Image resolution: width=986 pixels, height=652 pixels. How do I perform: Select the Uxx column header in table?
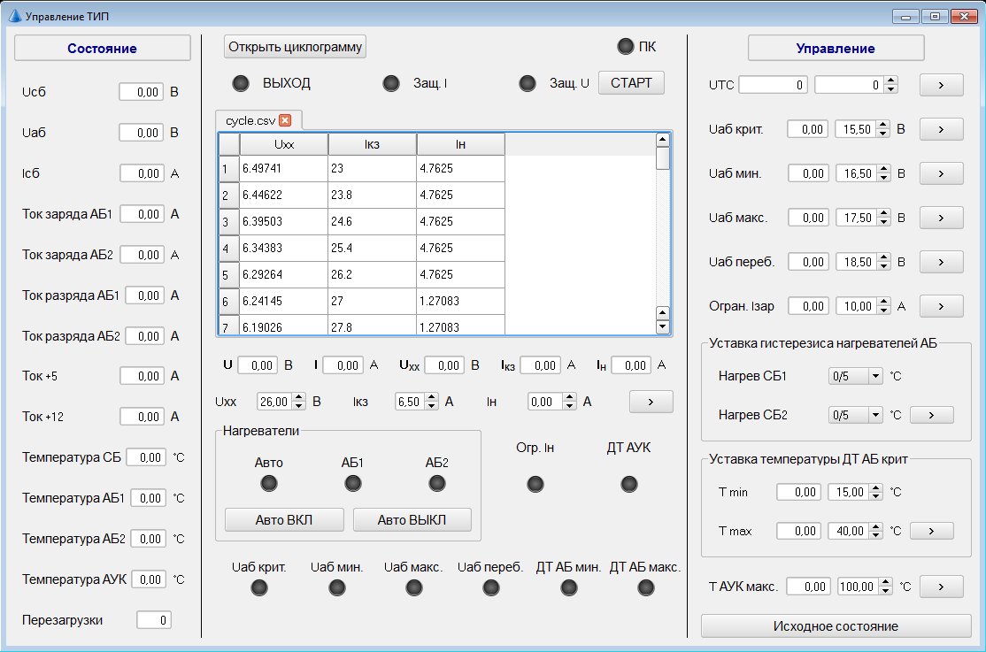283,144
